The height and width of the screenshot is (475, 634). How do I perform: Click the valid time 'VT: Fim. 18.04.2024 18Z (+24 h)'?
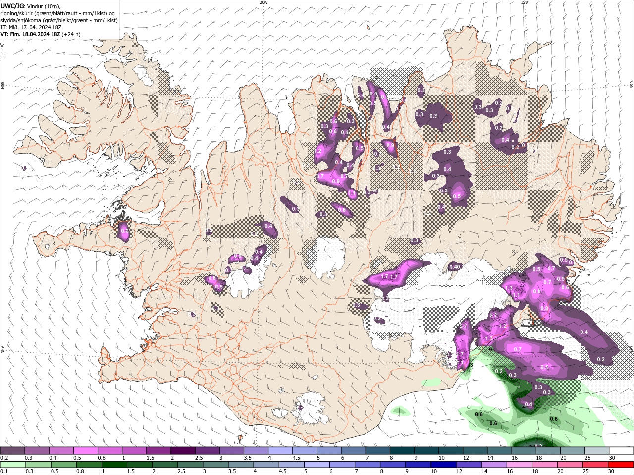[41, 34]
